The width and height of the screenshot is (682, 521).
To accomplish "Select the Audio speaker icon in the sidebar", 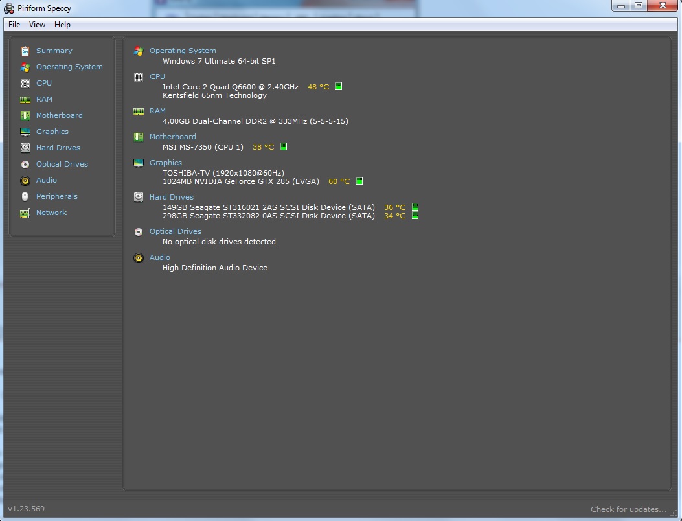I will (25, 180).
